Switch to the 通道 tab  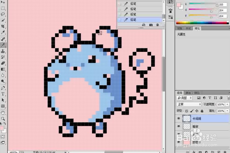coord(188,93)
